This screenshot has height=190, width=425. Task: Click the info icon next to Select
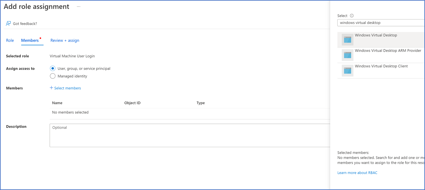click(x=352, y=16)
